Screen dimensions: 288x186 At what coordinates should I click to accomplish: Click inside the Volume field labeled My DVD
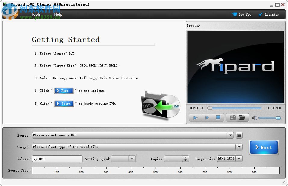57,159
